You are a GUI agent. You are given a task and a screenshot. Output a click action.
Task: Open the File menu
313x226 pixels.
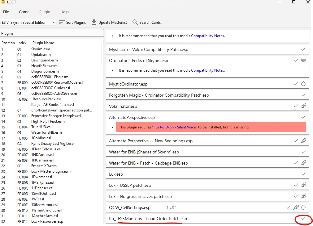(x=6, y=12)
